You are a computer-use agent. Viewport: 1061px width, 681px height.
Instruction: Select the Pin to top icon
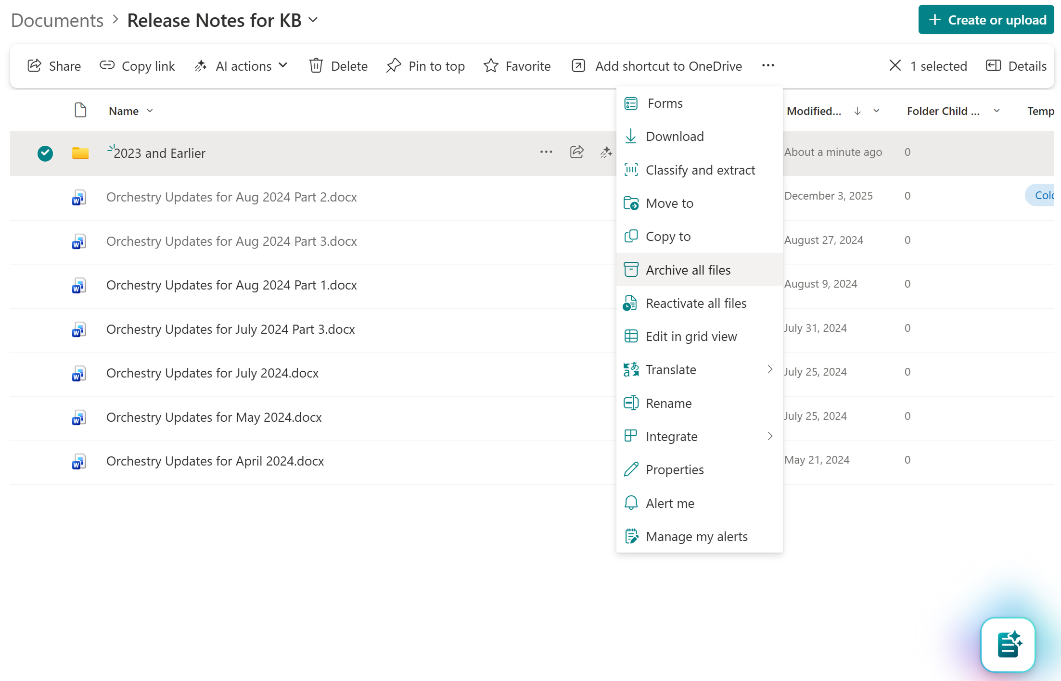pos(394,66)
